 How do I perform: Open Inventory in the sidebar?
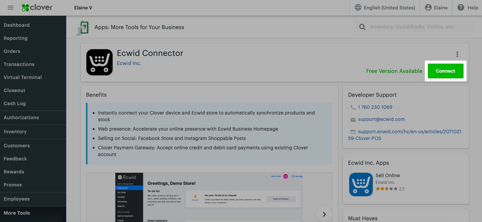(x=15, y=132)
